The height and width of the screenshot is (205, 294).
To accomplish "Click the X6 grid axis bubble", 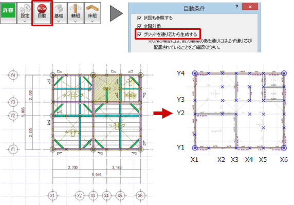I will pyautogui.click(x=140, y=196).
